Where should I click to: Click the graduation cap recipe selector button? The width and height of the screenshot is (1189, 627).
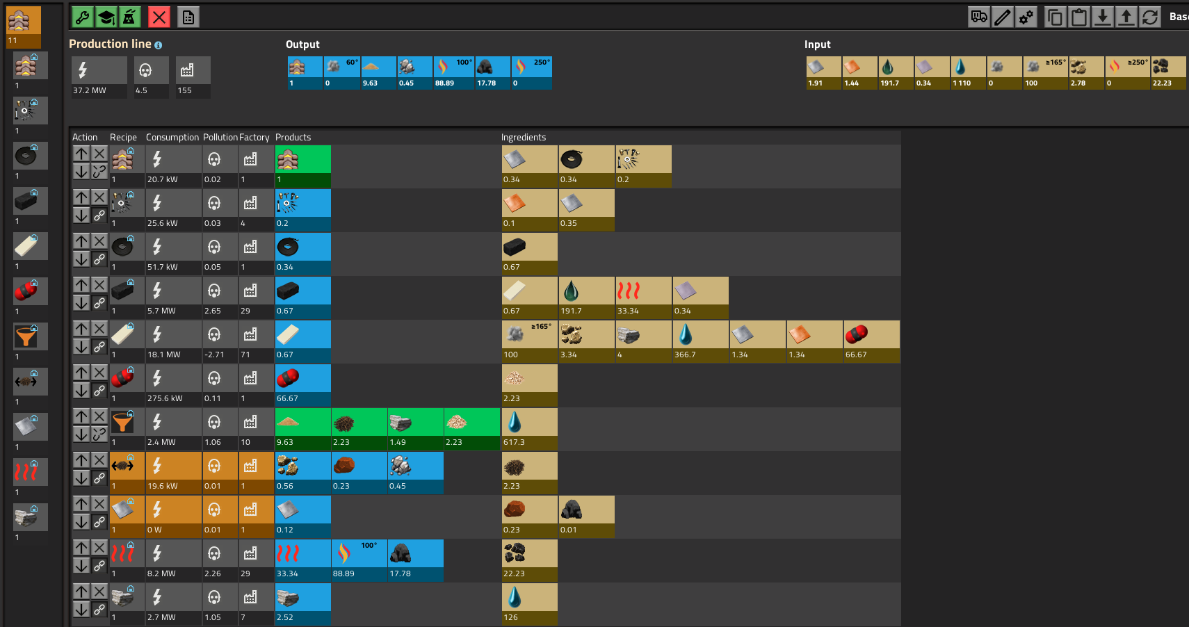106,17
